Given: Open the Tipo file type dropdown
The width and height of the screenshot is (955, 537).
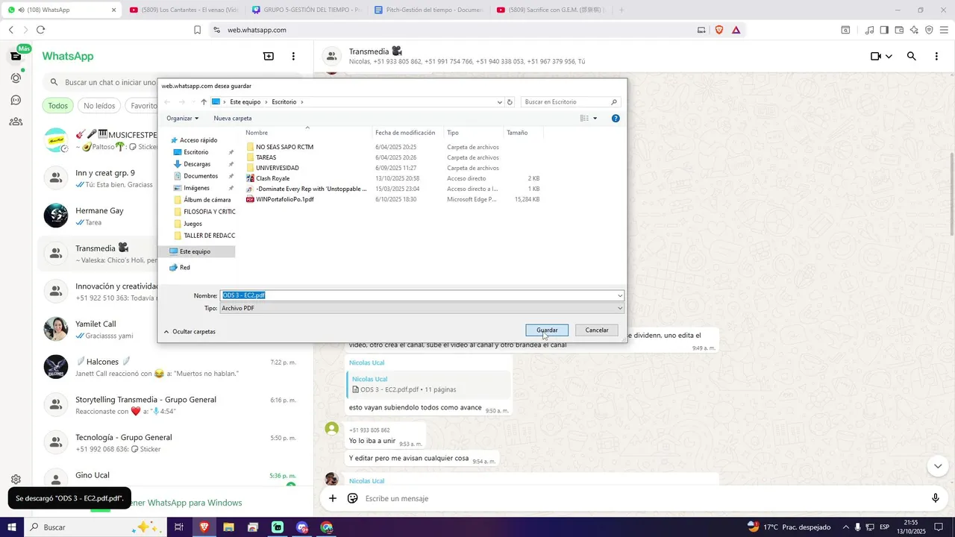Looking at the screenshot, I should click(x=422, y=308).
